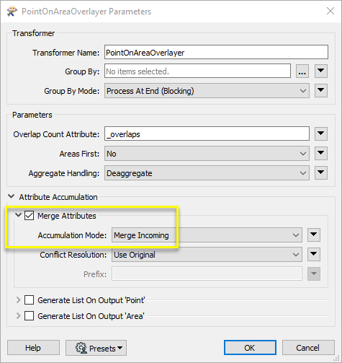The width and height of the screenshot is (342, 363).
Task: Click the ellipsis button for Group By
Action: pos(302,71)
